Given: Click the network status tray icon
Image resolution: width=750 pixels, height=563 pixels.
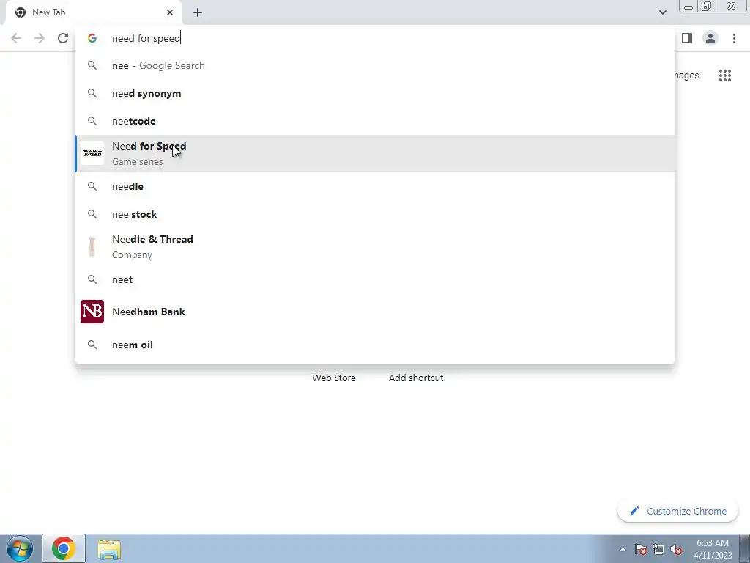Looking at the screenshot, I should pos(658,549).
